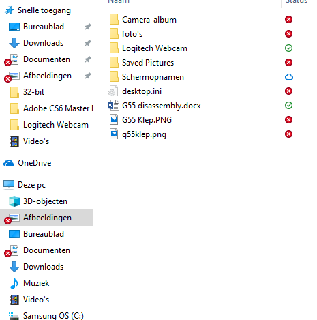
Task: Click the Naam column header
Action: (x=119, y=1)
